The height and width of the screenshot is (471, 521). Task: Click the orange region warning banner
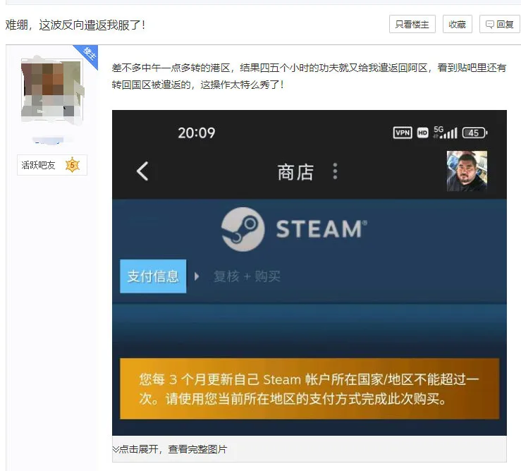(309, 389)
